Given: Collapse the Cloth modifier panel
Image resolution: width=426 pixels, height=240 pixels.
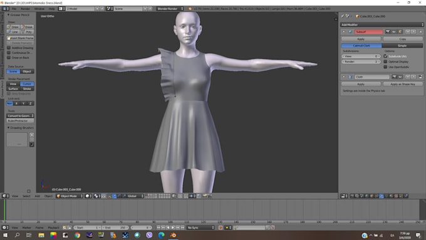Looking at the screenshot, I should point(344,77).
